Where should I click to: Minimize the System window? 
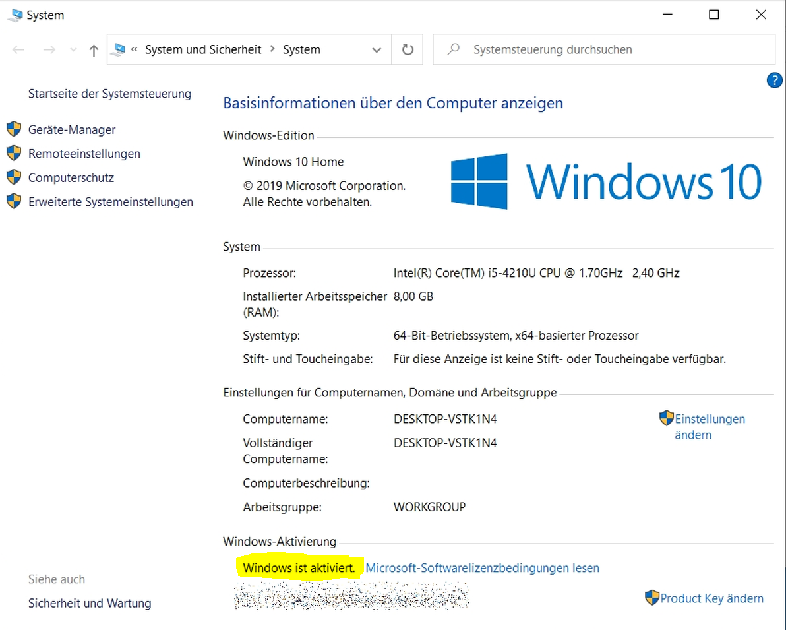[667, 15]
